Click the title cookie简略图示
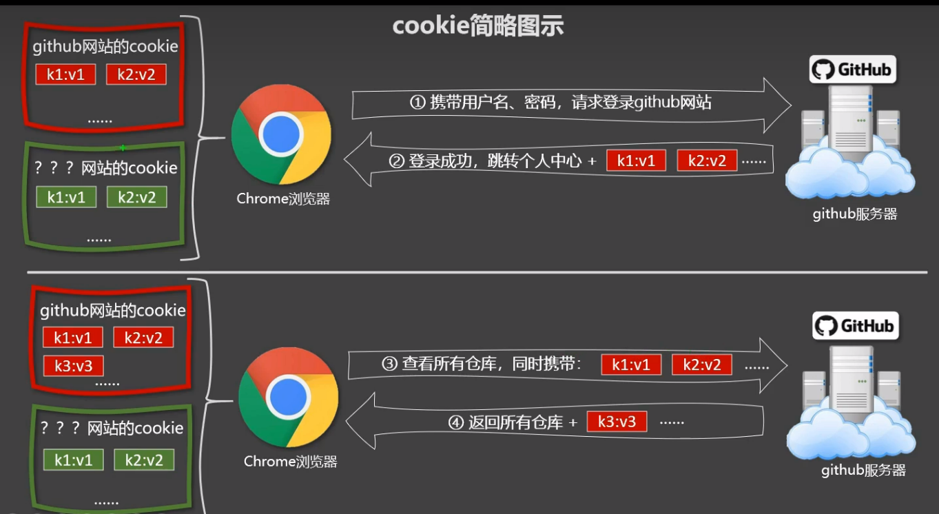Image resolution: width=939 pixels, height=514 pixels. point(478,26)
